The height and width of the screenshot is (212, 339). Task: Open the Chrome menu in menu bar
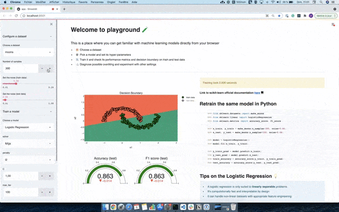coord(16,2)
